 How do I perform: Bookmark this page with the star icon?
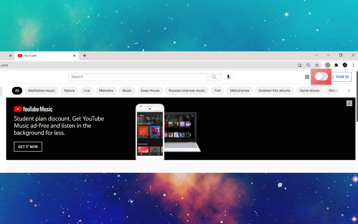pyautogui.click(x=317, y=65)
